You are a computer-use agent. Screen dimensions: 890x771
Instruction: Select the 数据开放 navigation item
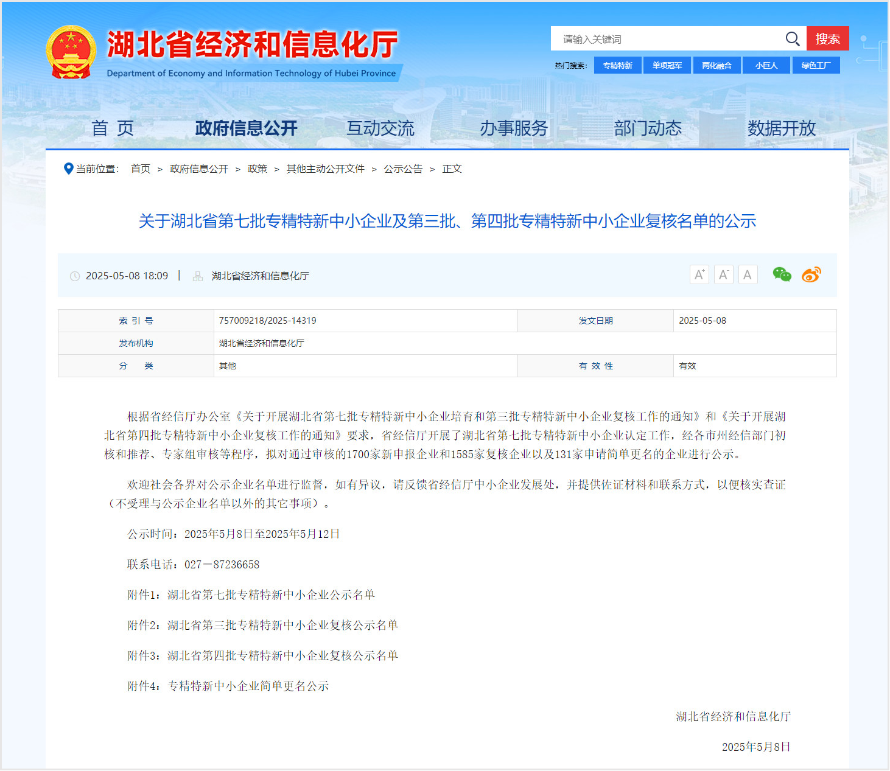(781, 128)
